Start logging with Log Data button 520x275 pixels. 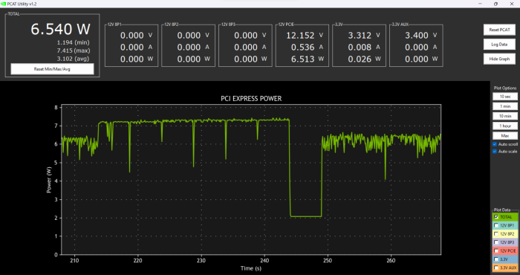(x=499, y=44)
